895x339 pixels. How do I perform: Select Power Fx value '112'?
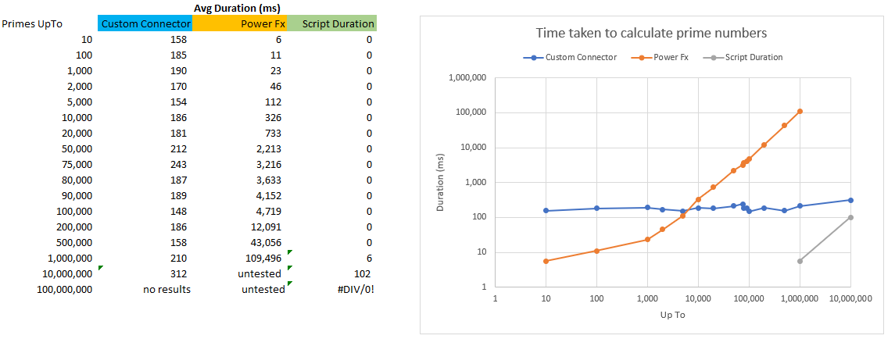[274, 102]
